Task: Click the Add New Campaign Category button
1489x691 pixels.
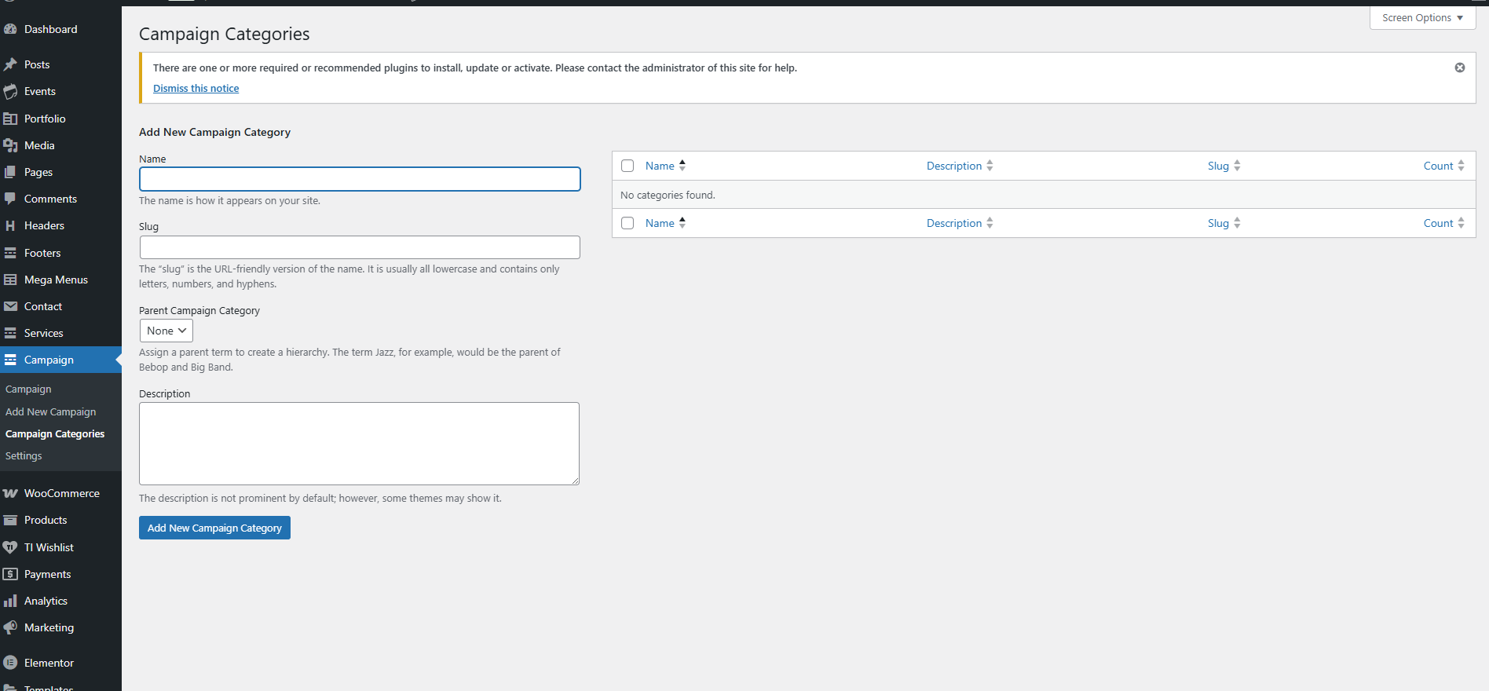Action: tap(214, 528)
